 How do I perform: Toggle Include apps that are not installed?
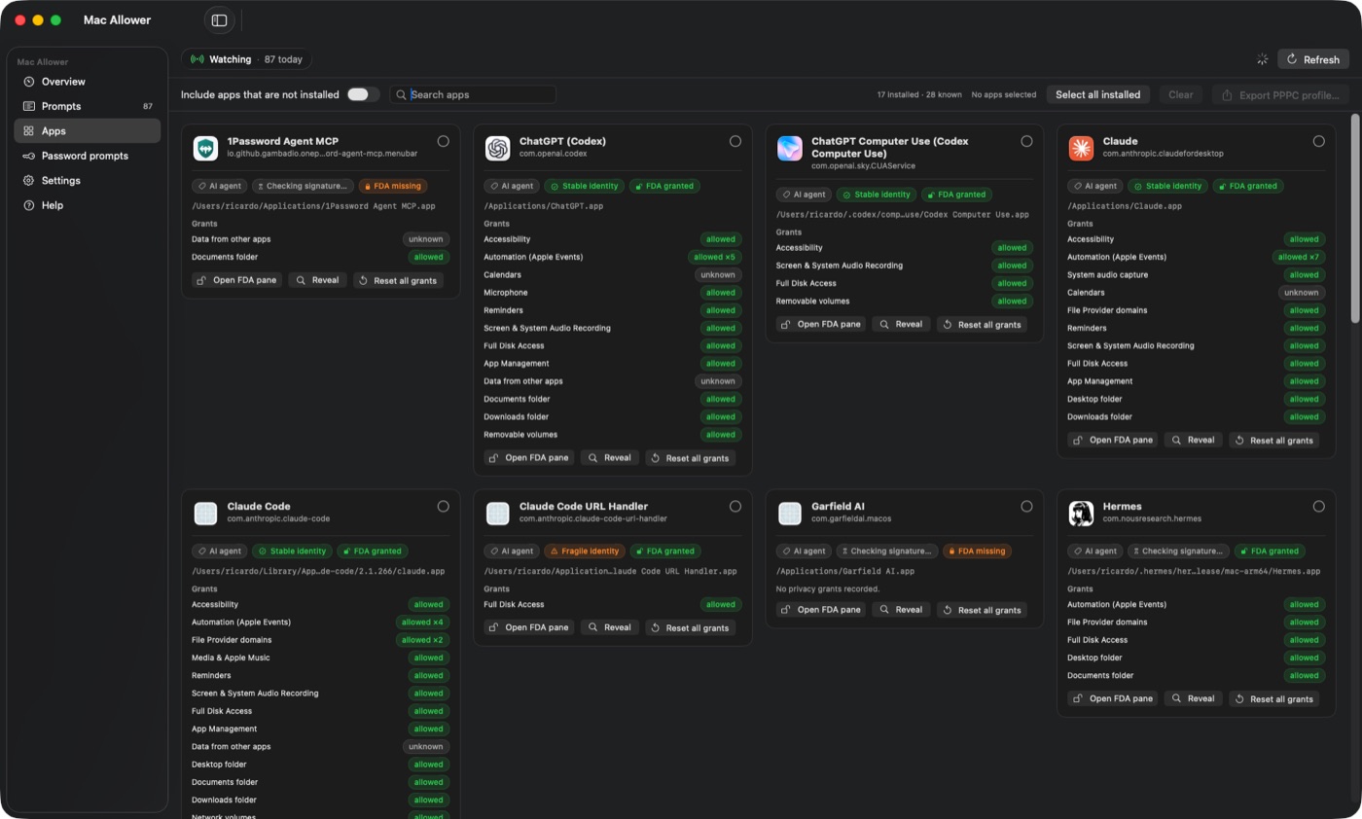363,94
